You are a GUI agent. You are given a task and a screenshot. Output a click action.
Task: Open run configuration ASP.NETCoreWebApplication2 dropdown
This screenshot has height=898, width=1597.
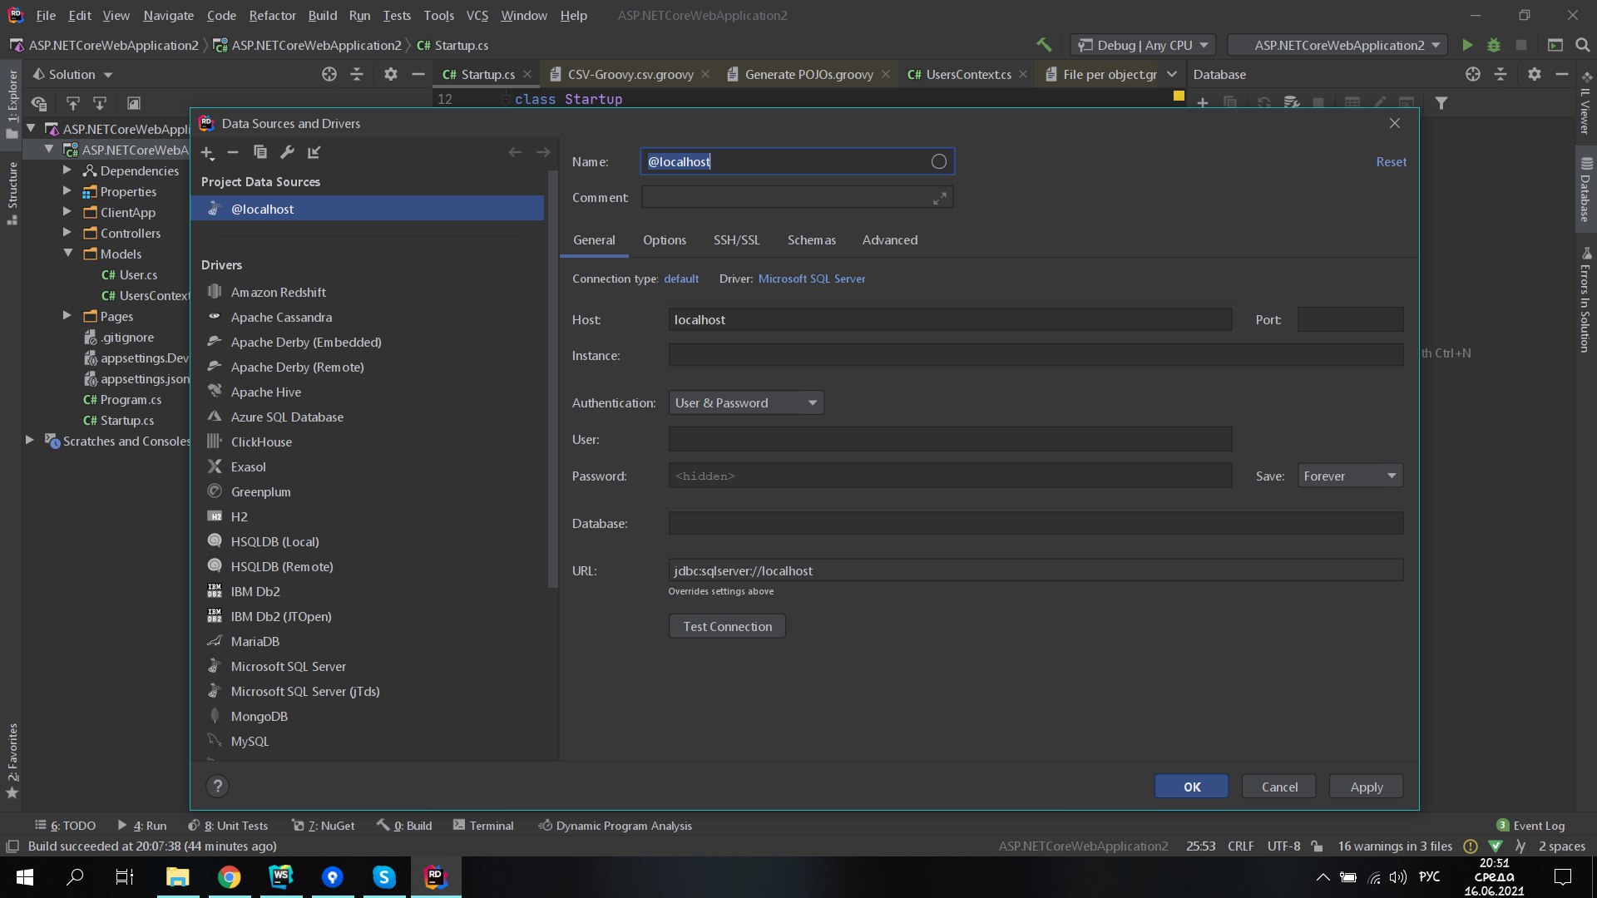click(1338, 45)
